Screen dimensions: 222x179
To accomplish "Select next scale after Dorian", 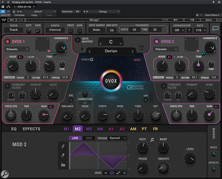I will point(132,52).
